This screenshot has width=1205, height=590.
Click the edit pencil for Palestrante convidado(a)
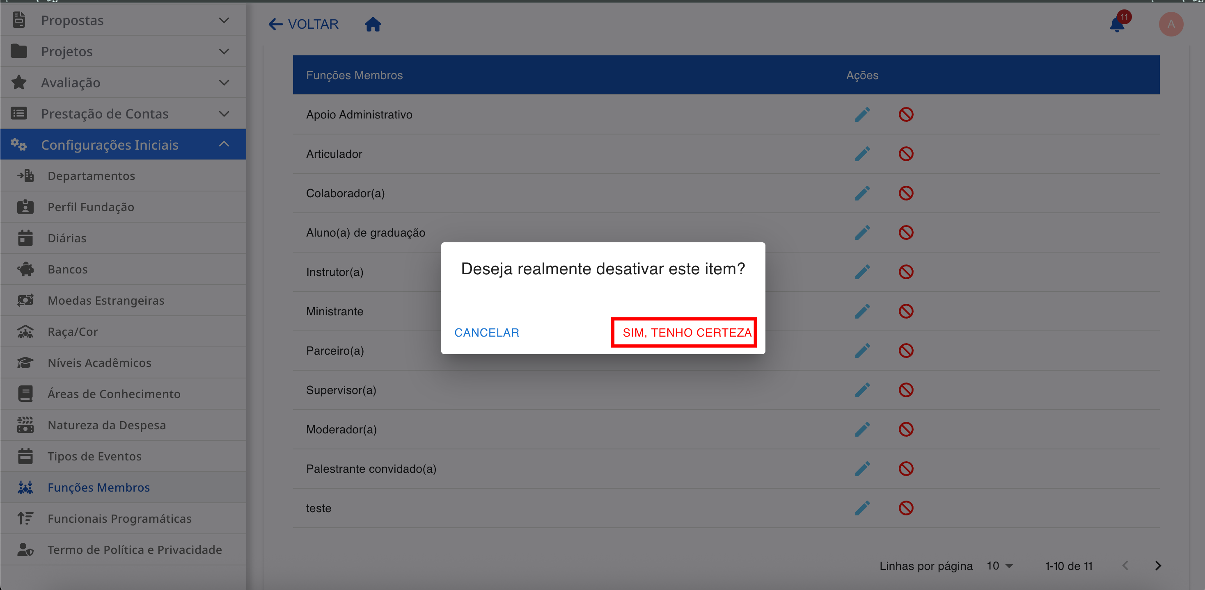point(862,469)
